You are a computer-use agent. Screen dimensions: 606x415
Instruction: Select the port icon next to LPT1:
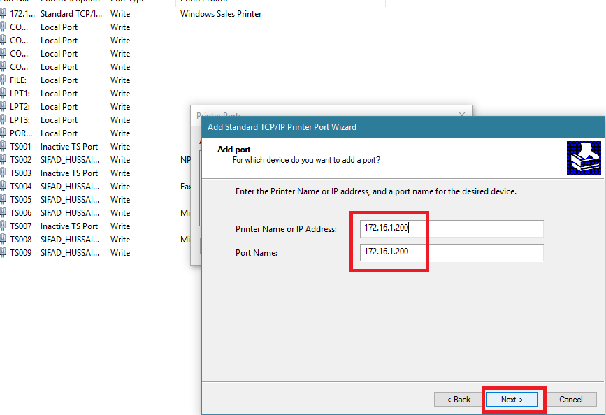tap(3, 94)
